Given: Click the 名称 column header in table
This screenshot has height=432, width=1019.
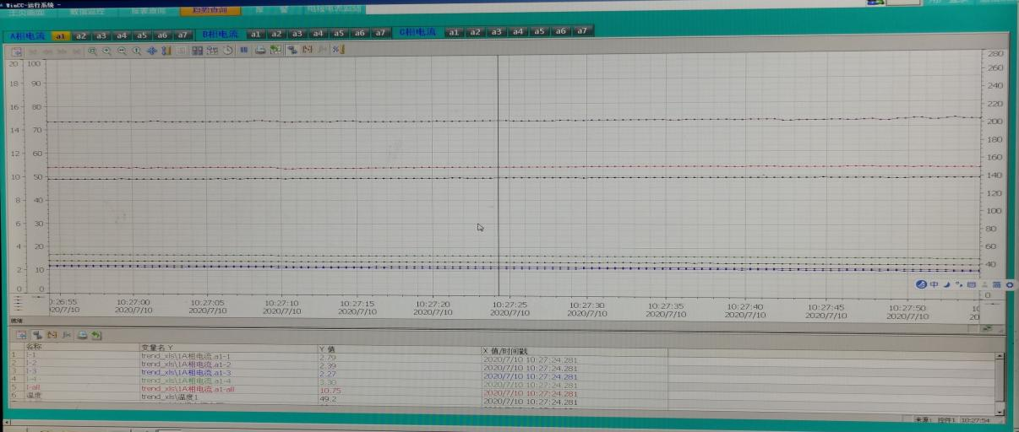Looking at the screenshot, I should click(x=34, y=347).
